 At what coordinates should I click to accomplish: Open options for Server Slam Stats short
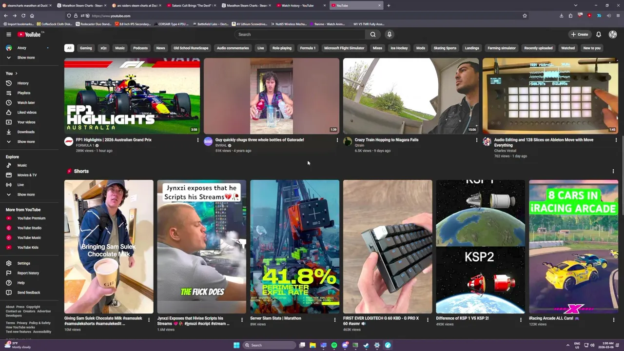tap(335, 320)
